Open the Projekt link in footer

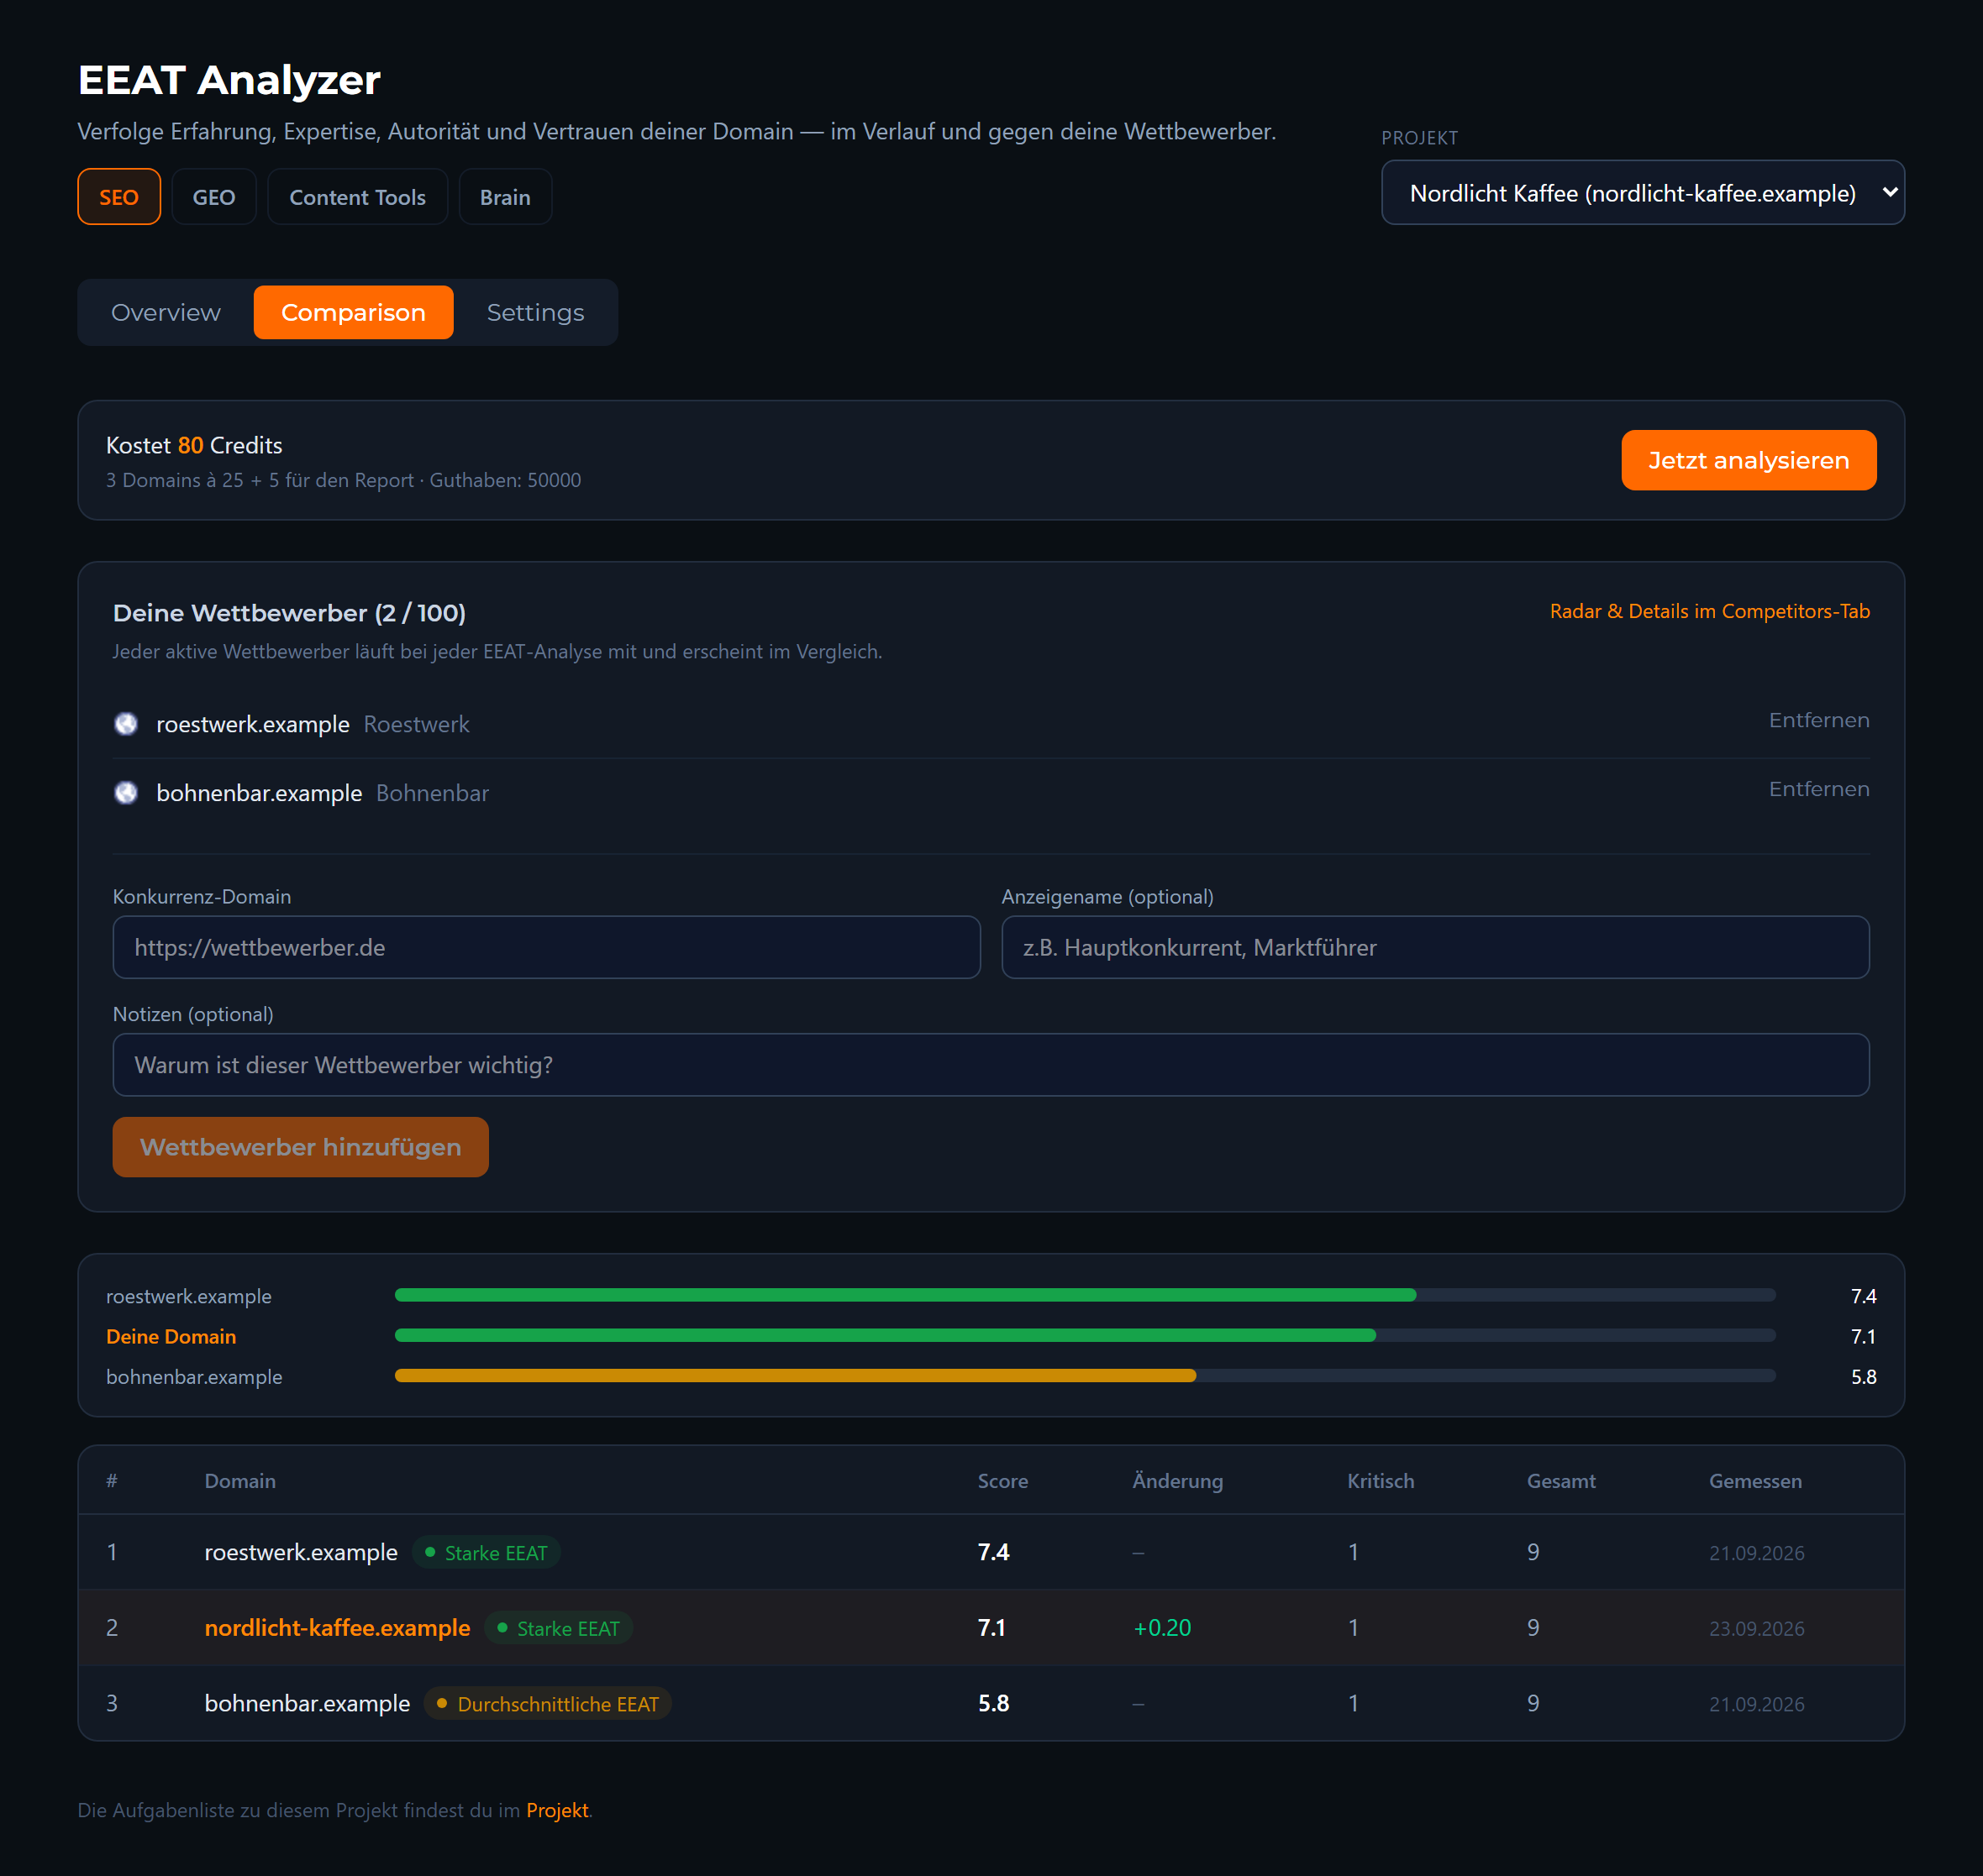557,1811
